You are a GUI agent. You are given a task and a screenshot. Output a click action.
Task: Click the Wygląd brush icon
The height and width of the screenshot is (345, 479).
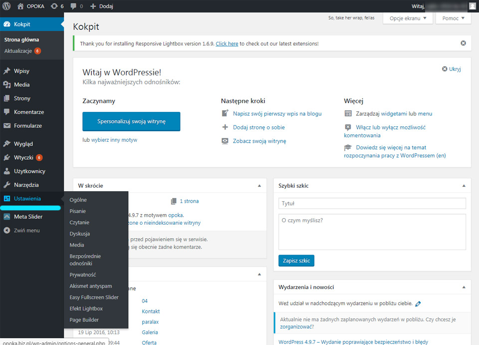6,144
